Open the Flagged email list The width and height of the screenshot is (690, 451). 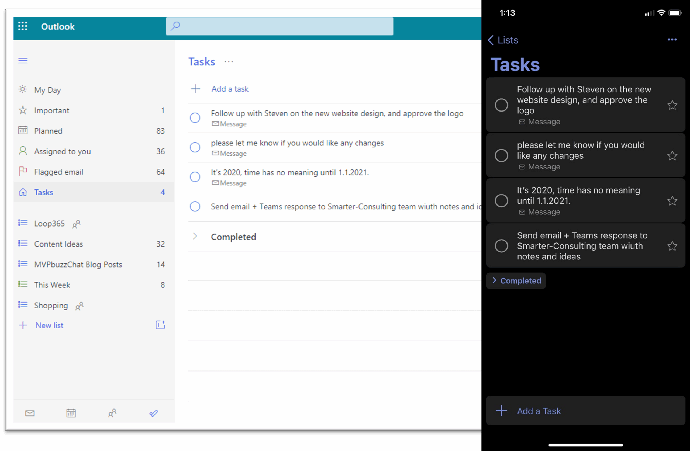pyautogui.click(x=58, y=172)
